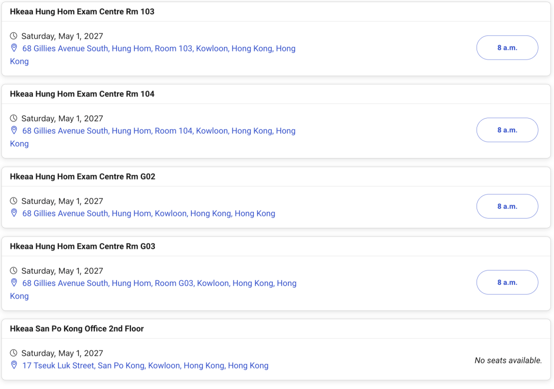Click the heading 'Hkeaa Hung Hom Exam Centre Rm 103'
This screenshot has width=554, height=389.
[82, 12]
